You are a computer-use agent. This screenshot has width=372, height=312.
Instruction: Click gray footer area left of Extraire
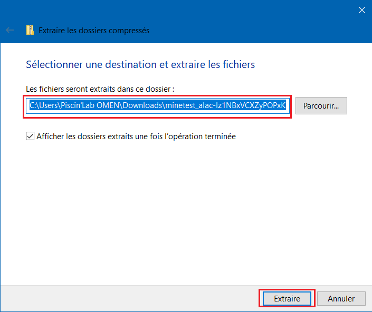tap(132, 298)
